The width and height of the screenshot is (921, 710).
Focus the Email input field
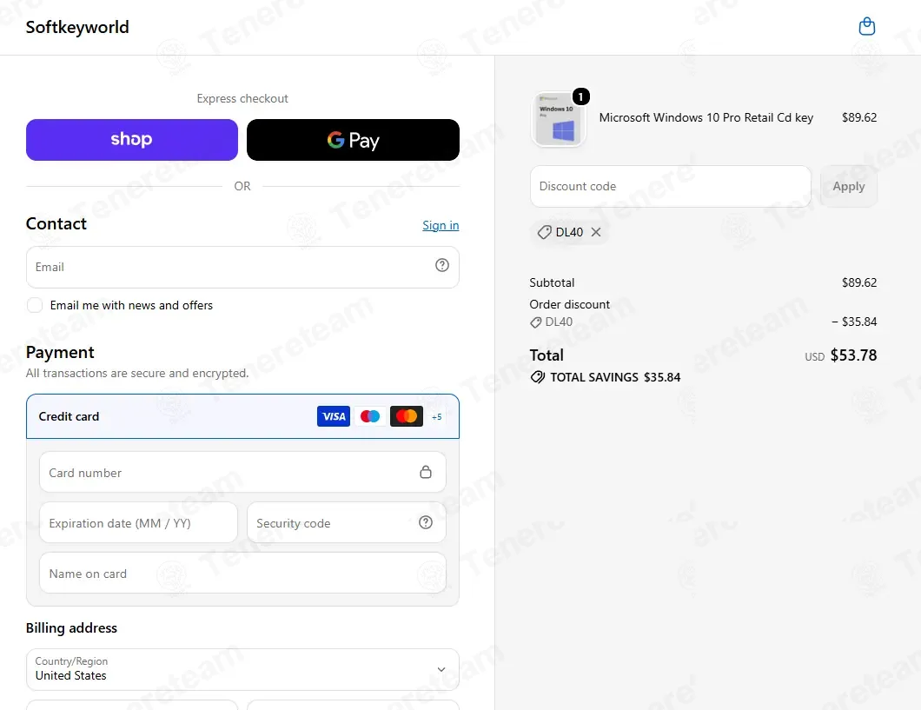[242, 267]
